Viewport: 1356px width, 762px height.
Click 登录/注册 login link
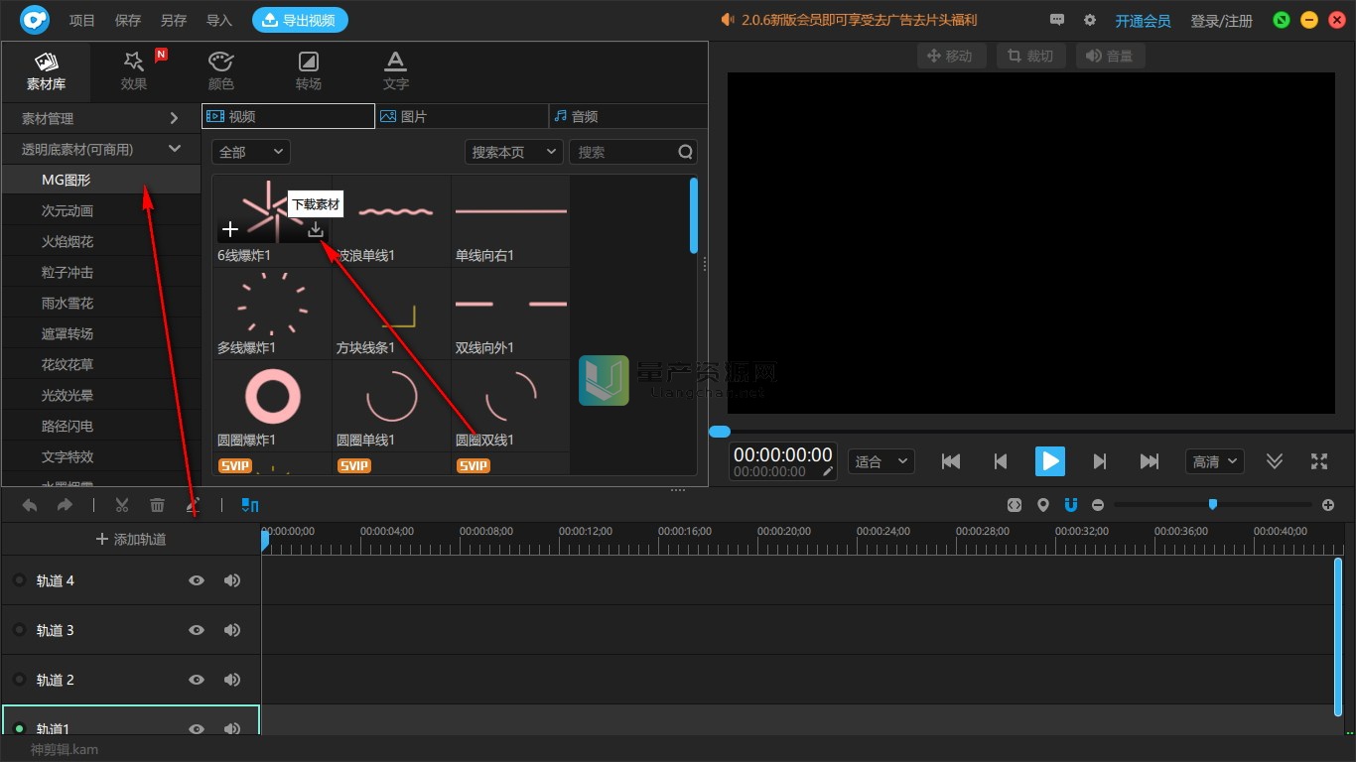click(1222, 20)
